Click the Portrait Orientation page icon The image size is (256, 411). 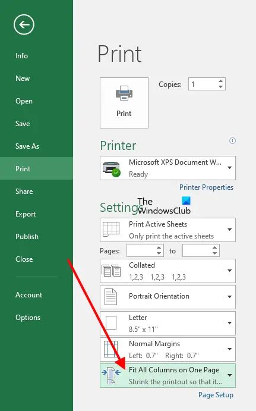click(110, 297)
